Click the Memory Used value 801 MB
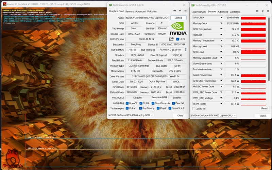The image size is (272, 170). tap(233, 46)
